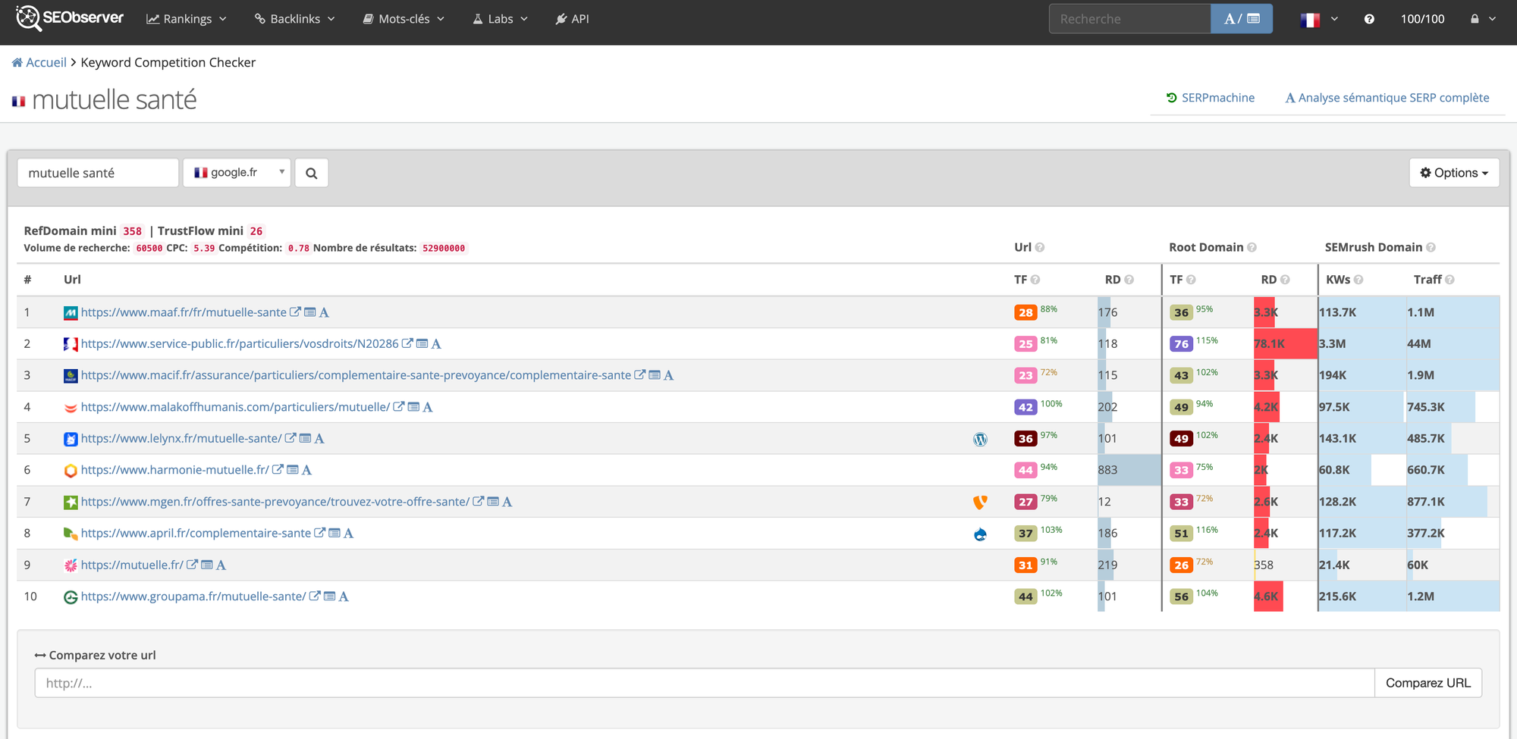
Task: Focus the Recherche search field
Action: 1129,19
